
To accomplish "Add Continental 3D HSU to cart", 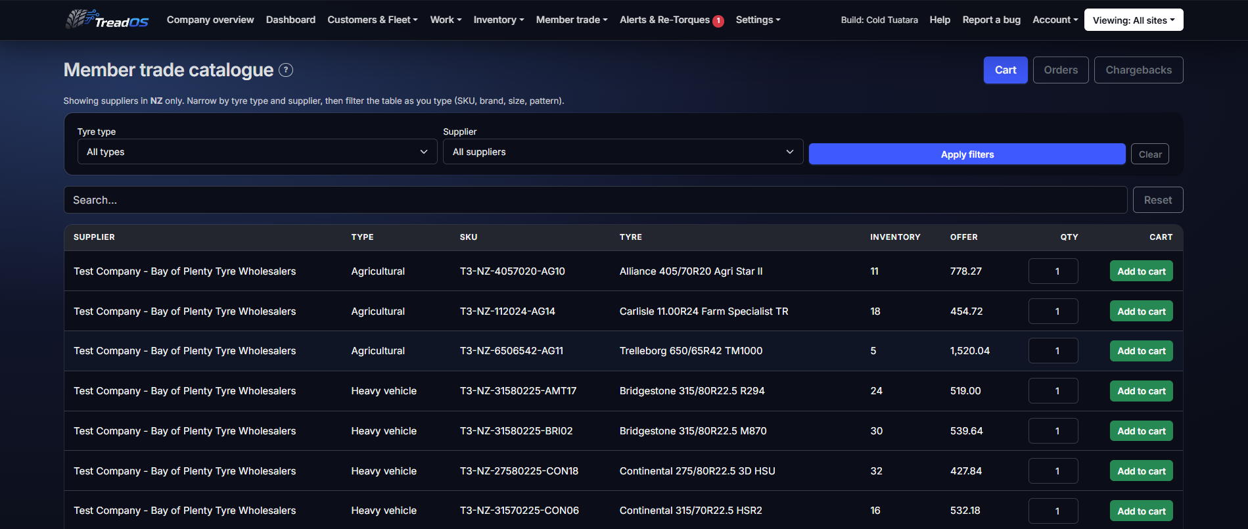I will point(1142,471).
